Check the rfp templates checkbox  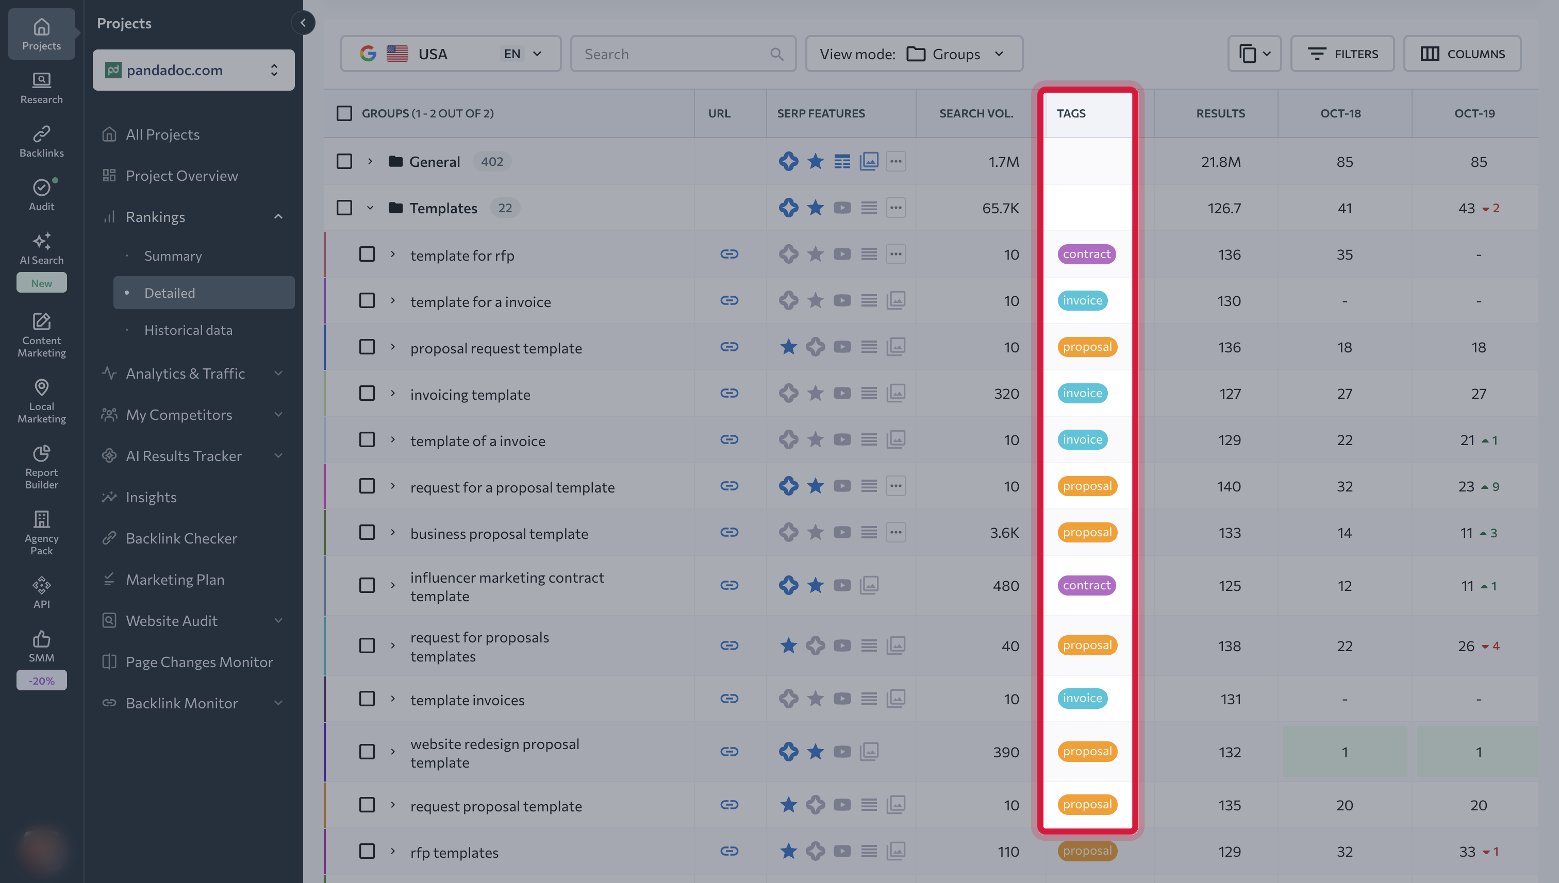[x=367, y=852]
